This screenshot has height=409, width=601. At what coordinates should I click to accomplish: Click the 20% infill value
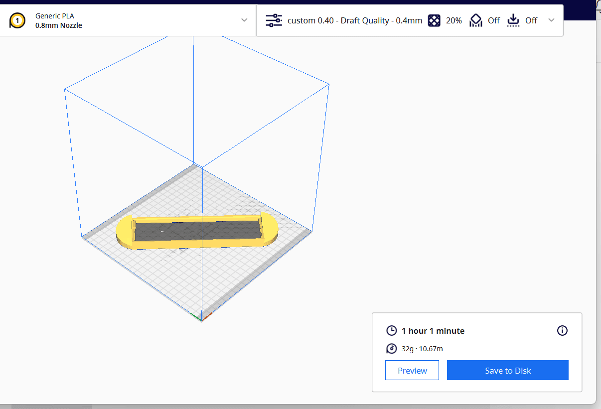point(453,20)
